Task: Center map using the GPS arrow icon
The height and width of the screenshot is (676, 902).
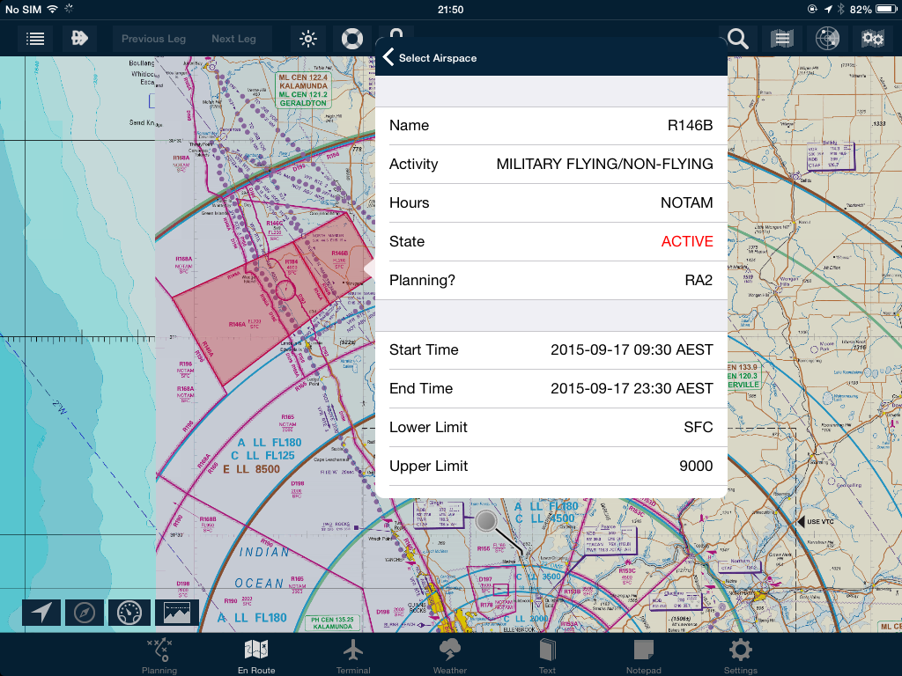Action: pos(40,613)
